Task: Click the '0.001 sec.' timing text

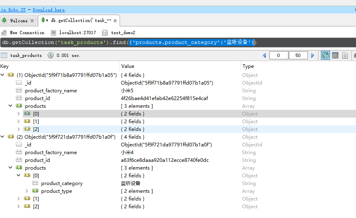Action: pyautogui.click(x=68, y=55)
